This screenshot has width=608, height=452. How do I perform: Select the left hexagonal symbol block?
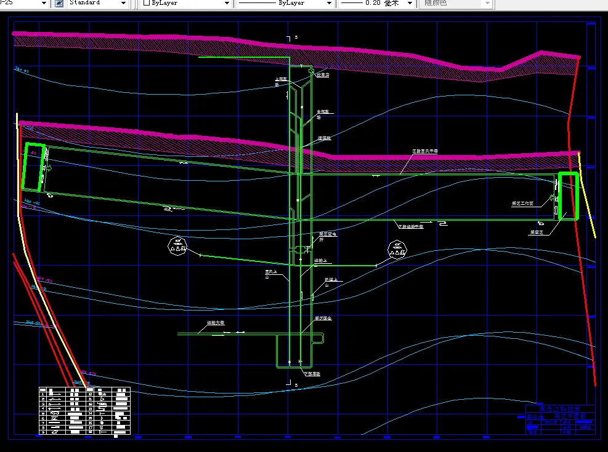coord(177,246)
